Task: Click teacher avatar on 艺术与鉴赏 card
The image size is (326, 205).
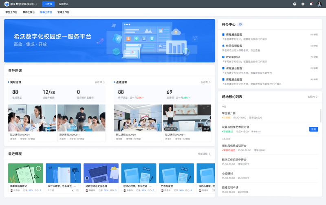Action: coord(162,190)
